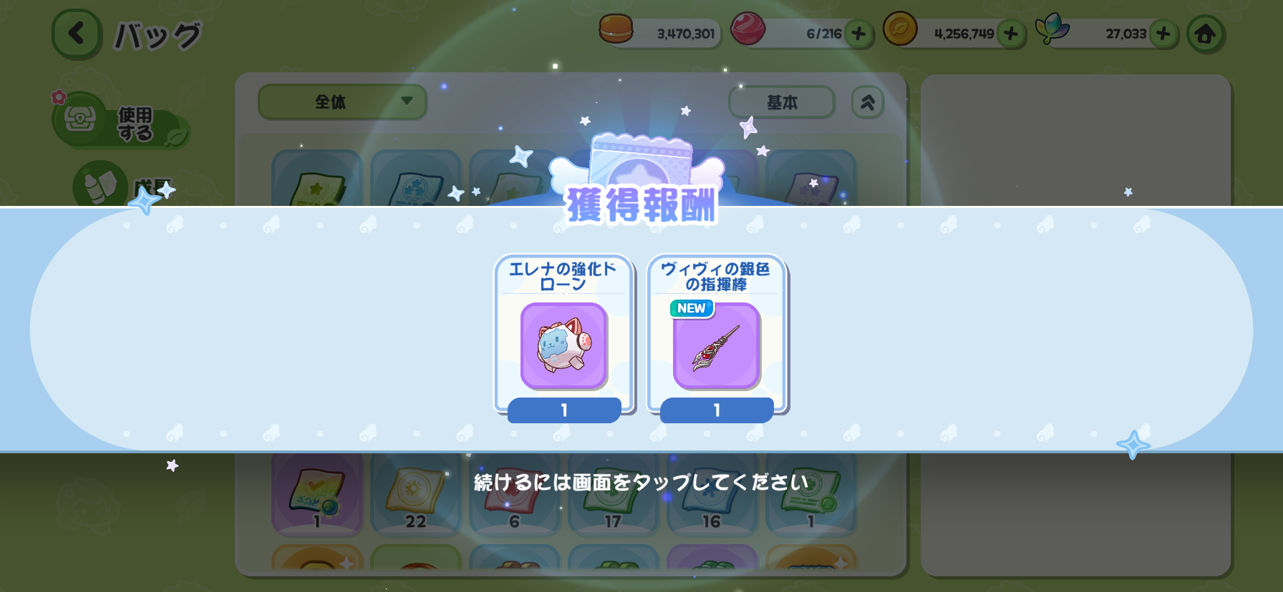Click the 獲得報酬 reward banner title
The height and width of the screenshot is (592, 1283).
[641, 206]
